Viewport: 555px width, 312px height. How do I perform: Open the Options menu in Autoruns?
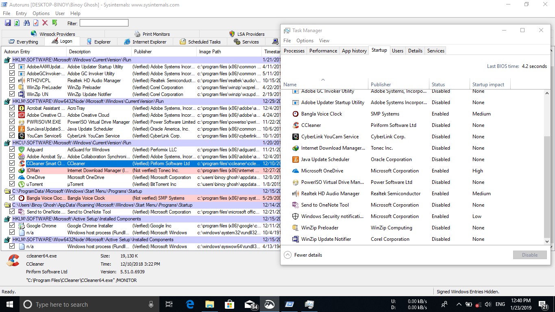[41, 13]
